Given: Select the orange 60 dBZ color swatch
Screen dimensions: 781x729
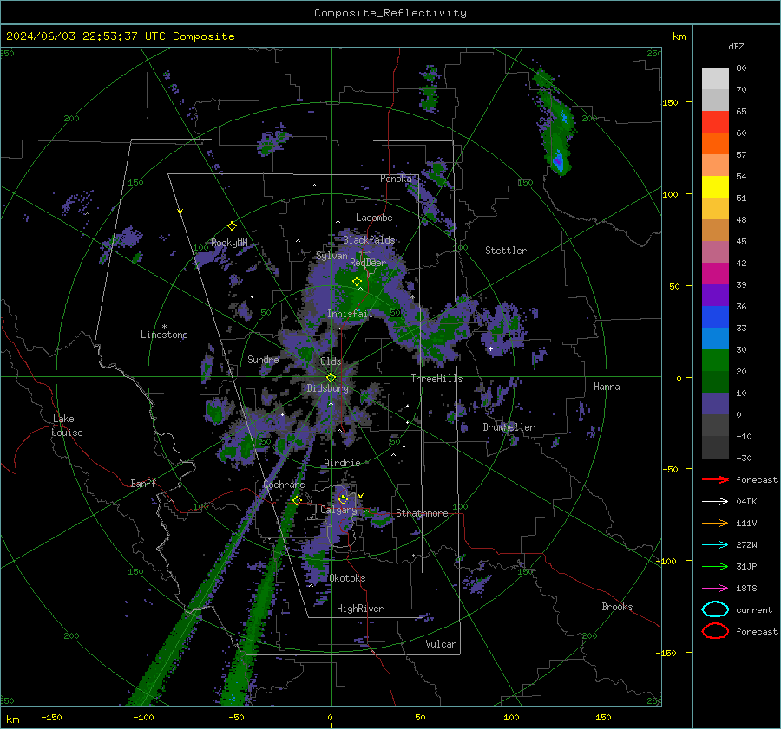Looking at the screenshot, I should point(715,143).
